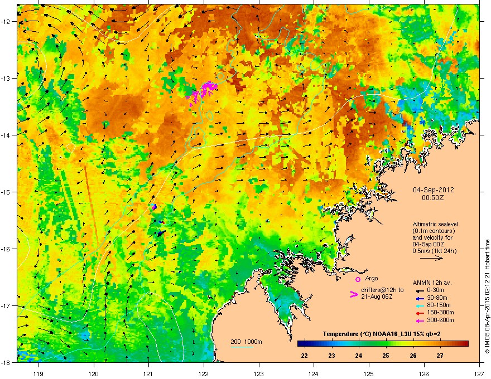Click the longitude axis label 125
491x379 pixels.
tap(369, 373)
